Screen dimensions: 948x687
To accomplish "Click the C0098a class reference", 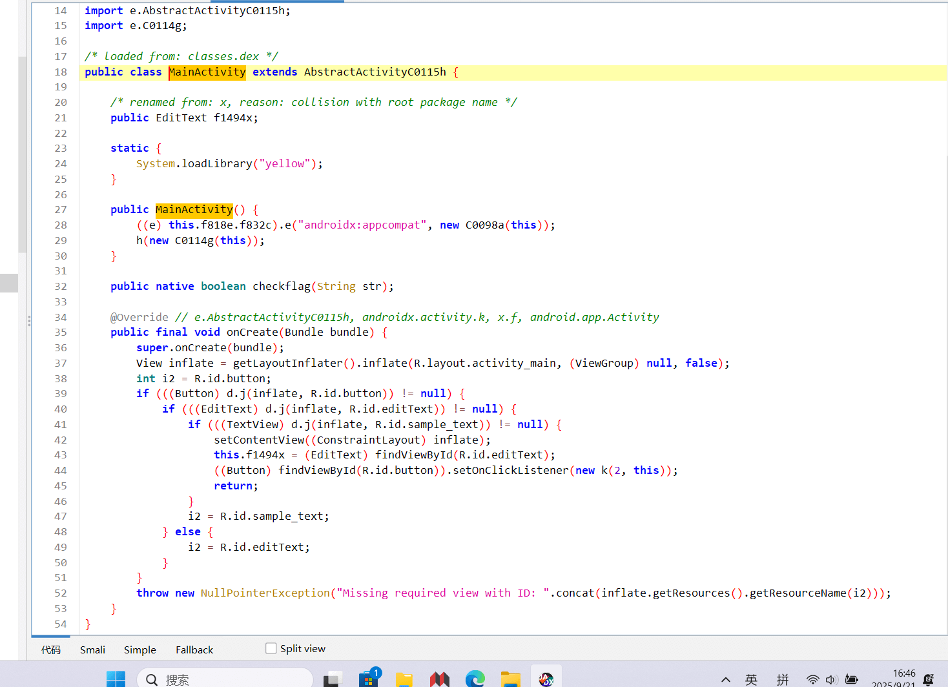I will (x=485, y=225).
